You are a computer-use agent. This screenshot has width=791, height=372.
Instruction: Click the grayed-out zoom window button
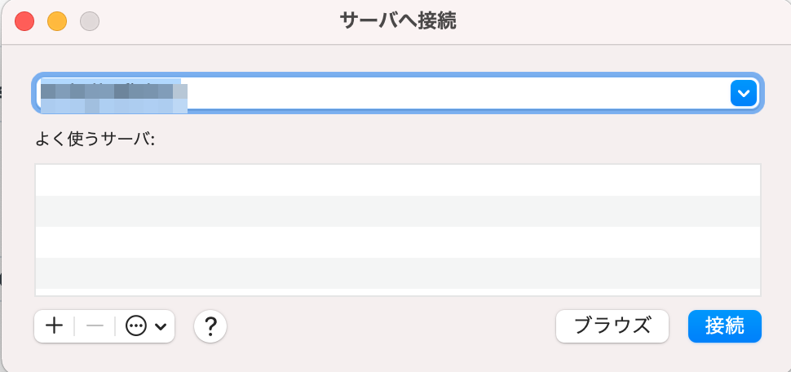pyautogui.click(x=90, y=22)
